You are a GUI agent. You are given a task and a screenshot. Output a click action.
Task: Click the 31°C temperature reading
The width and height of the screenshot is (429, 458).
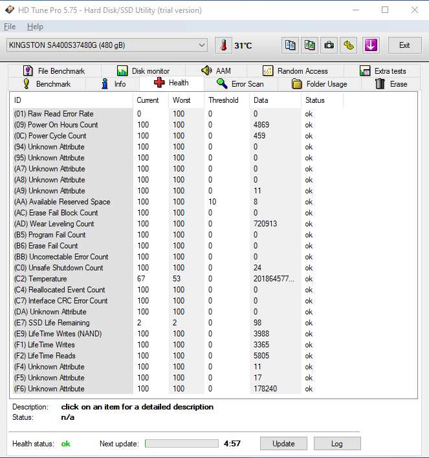(x=243, y=46)
